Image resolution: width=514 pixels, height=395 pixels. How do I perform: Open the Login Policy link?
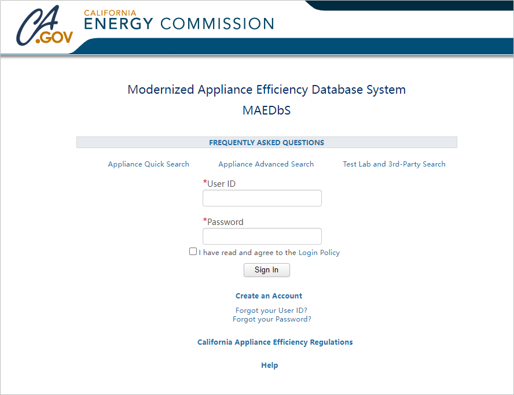[319, 253]
